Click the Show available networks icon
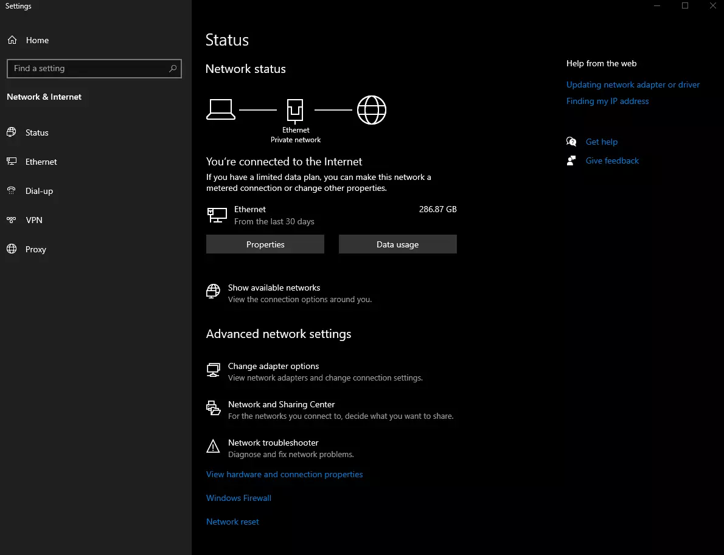Screen dimensions: 724x555 click(213, 292)
